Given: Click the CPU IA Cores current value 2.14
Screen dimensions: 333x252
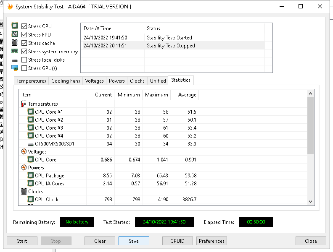Looking at the screenshot, I should click(x=108, y=184).
